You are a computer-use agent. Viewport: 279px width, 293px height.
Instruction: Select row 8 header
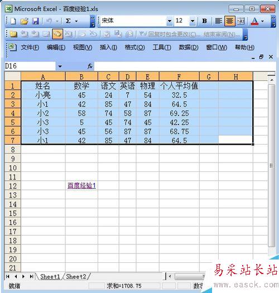pos(13,150)
